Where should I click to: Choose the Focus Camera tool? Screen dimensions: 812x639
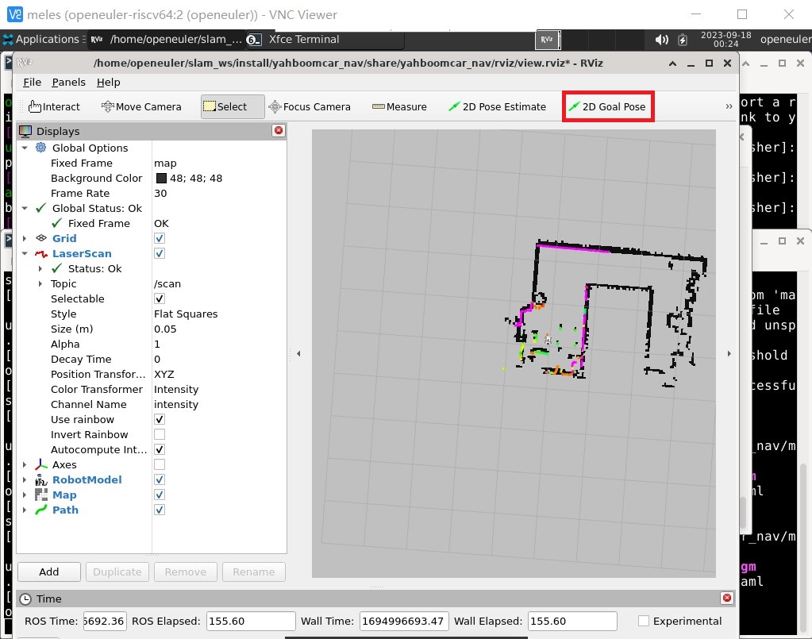(x=310, y=106)
